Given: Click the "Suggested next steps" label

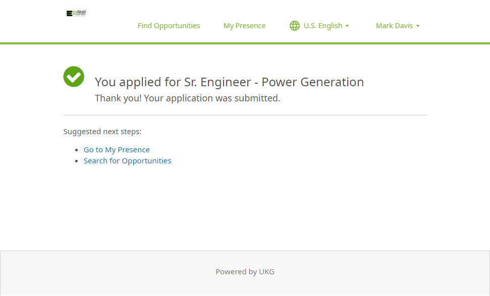Looking at the screenshot, I should [x=102, y=132].
